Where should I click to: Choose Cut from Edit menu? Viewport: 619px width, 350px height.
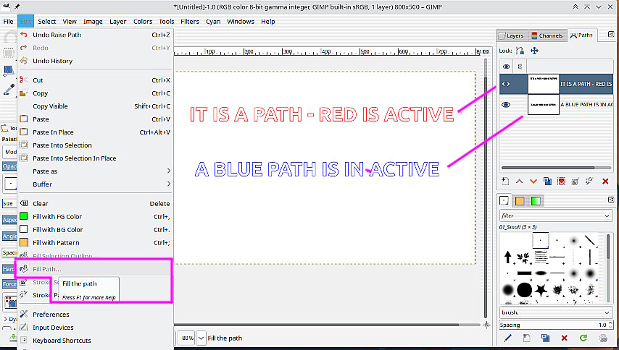tap(96, 80)
